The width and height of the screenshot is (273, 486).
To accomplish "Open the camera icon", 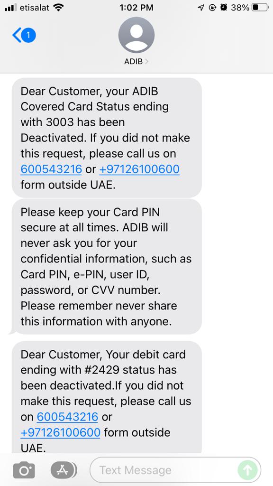I will tap(24, 470).
